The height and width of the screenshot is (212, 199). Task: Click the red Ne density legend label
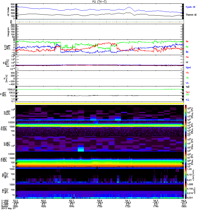(187, 57)
